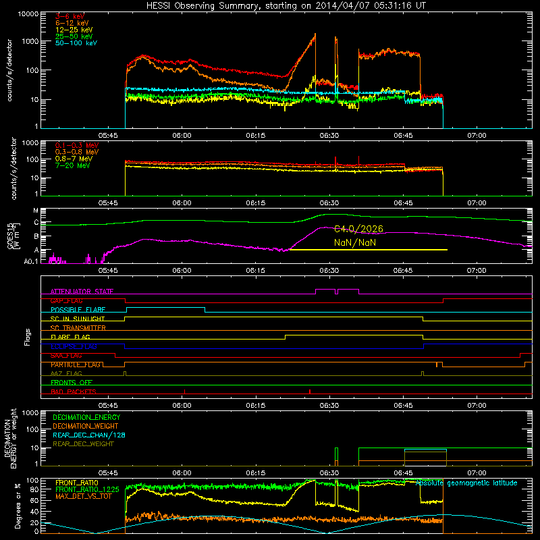The width and height of the screenshot is (540, 540).
Task: Click the yellow flare interval bar in GOES panel
Action: tap(369, 250)
